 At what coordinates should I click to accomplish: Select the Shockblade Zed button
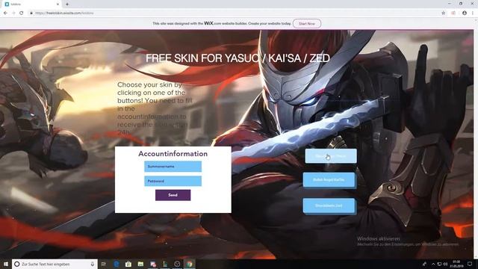329,206
